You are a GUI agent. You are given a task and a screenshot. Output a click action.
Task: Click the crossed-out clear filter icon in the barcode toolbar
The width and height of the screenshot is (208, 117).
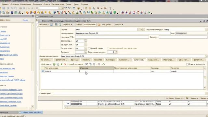click(99, 64)
